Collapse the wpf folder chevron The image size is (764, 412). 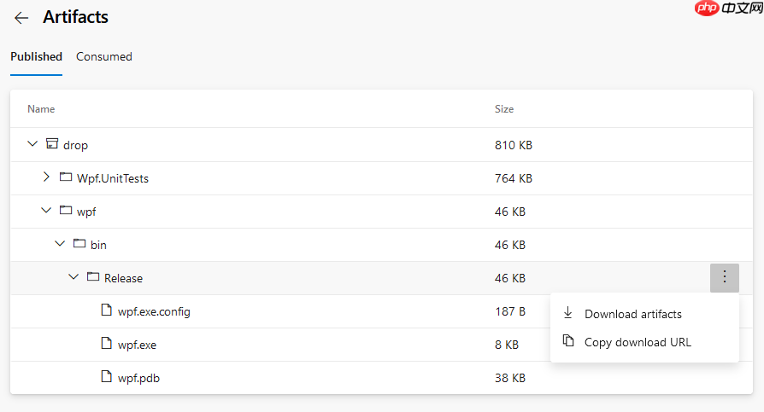coord(46,210)
